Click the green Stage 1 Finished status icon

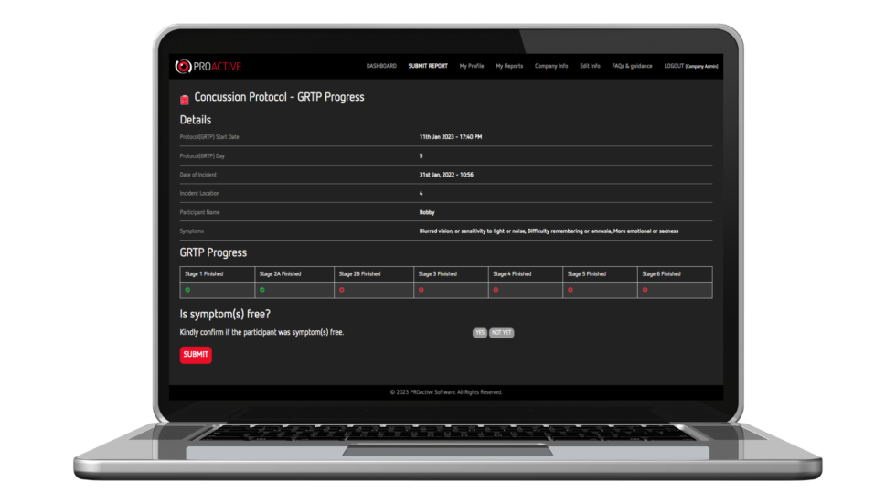[x=187, y=290]
